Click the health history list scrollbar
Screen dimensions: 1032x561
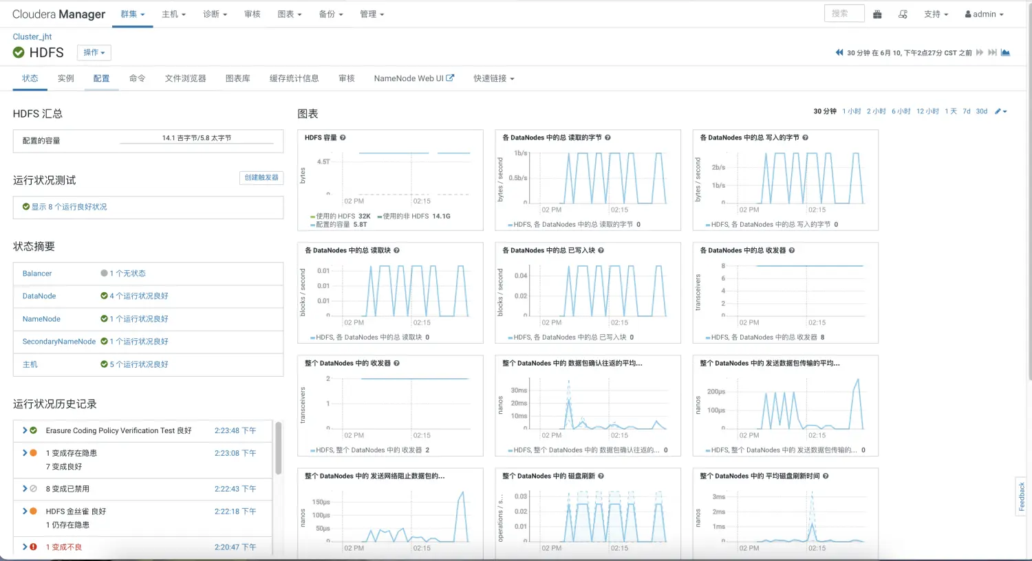point(279,448)
